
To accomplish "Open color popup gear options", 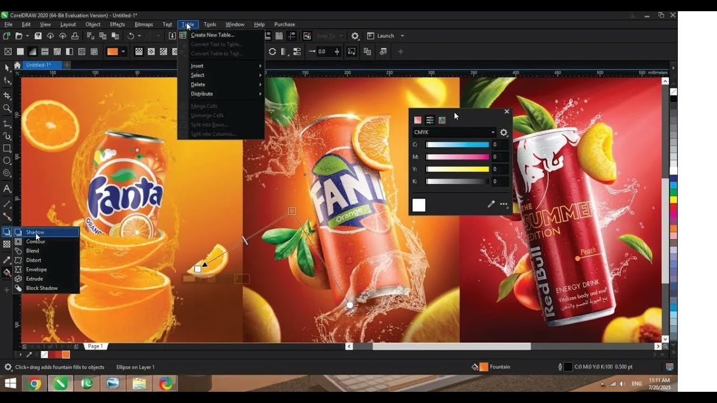I will (504, 133).
